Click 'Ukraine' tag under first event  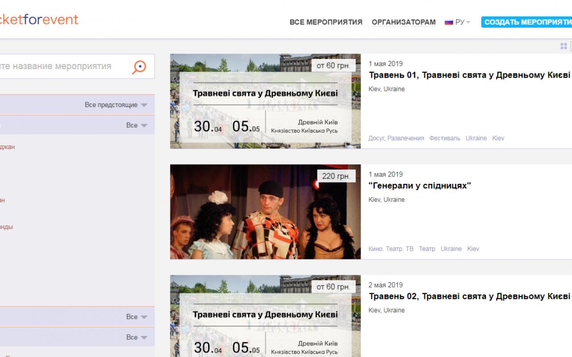click(476, 138)
